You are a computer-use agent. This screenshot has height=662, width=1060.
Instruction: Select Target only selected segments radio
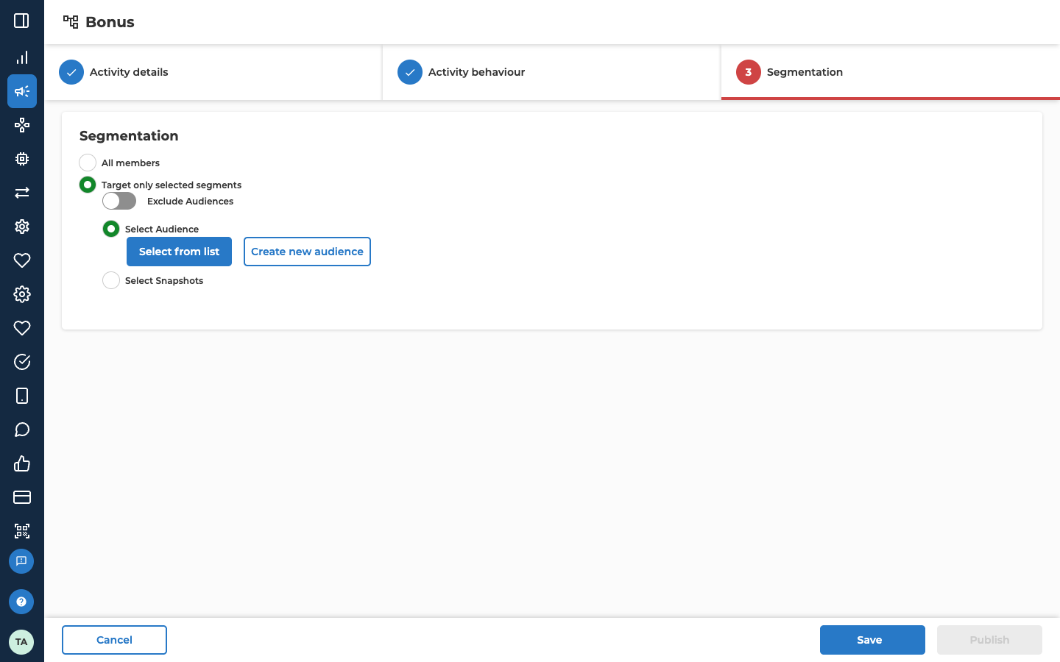point(88,185)
